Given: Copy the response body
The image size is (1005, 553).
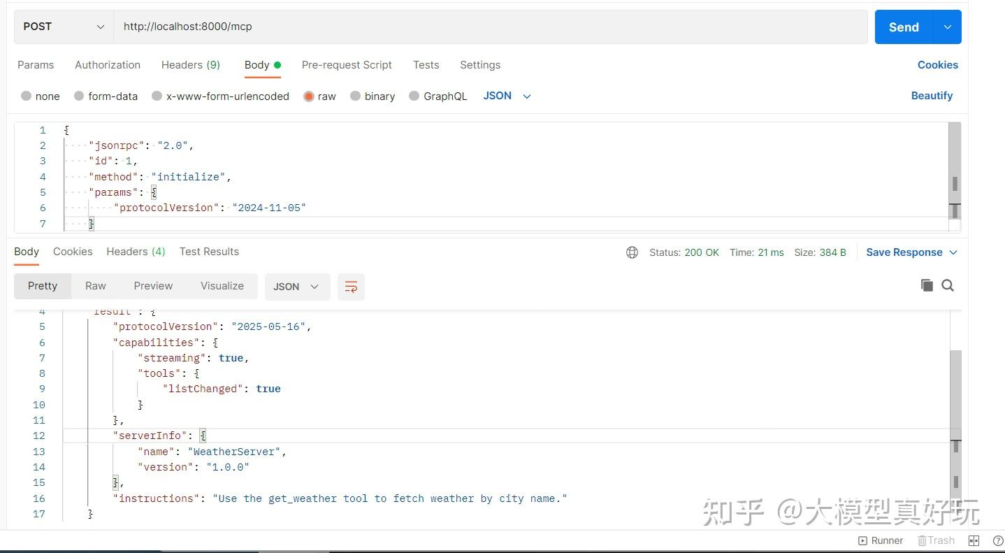Looking at the screenshot, I should coord(927,285).
